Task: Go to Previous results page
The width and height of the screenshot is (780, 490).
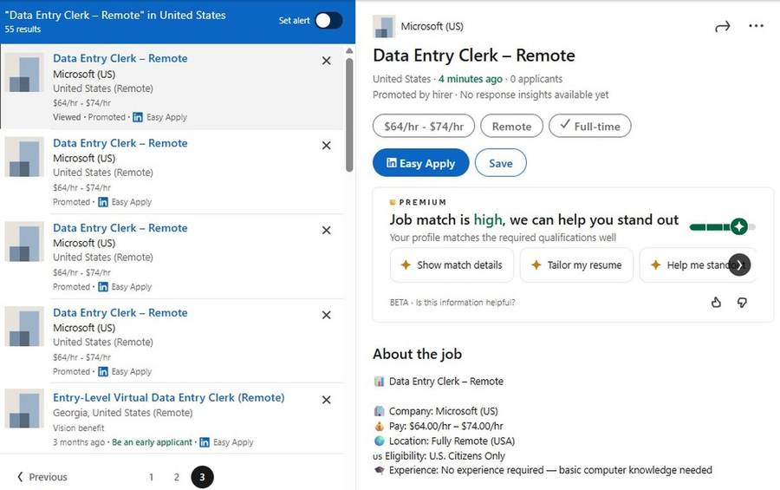Action: pyautogui.click(x=42, y=477)
